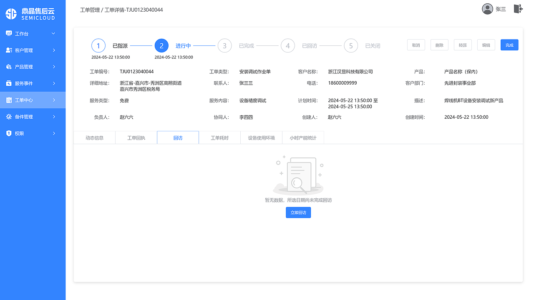Collapse the 工作台 menu chevron
The width and height of the screenshot is (534, 300).
pos(54,33)
